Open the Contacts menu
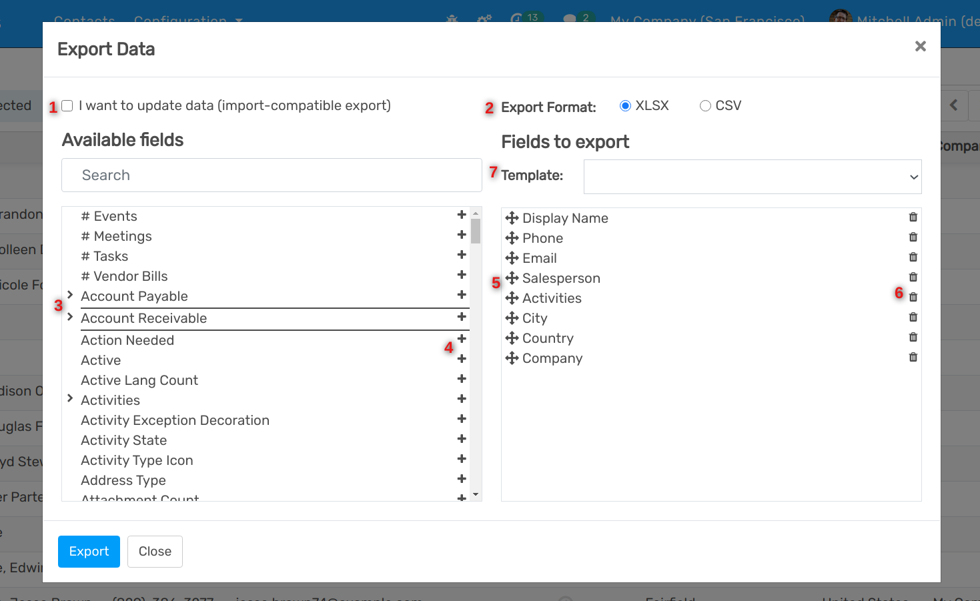Screen dimensions: 980x601 point(84,19)
